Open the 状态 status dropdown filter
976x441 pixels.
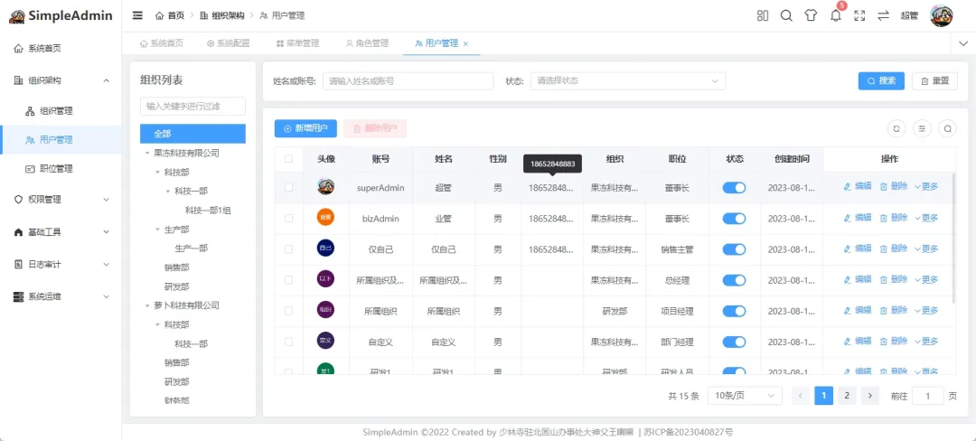tap(627, 80)
